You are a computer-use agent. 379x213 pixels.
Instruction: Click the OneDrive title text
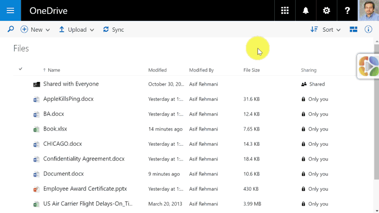click(x=48, y=10)
